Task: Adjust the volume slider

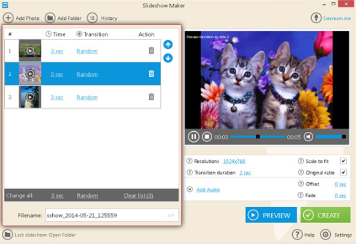Action: coord(331,137)
